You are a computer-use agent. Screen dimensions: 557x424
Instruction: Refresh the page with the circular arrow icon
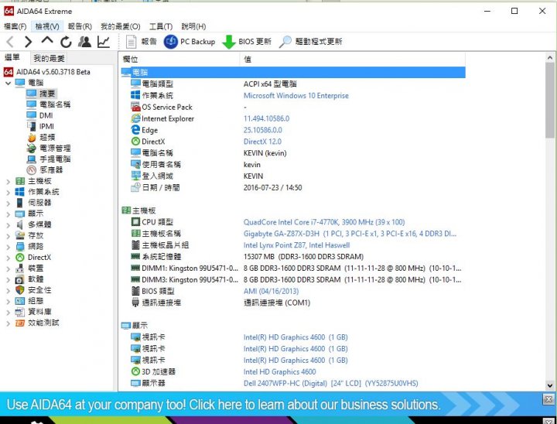[x=66, y=42]
